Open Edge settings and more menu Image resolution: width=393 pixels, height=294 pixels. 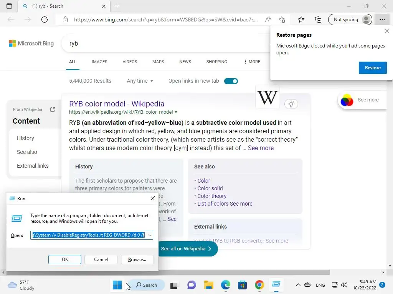point(382,20)
